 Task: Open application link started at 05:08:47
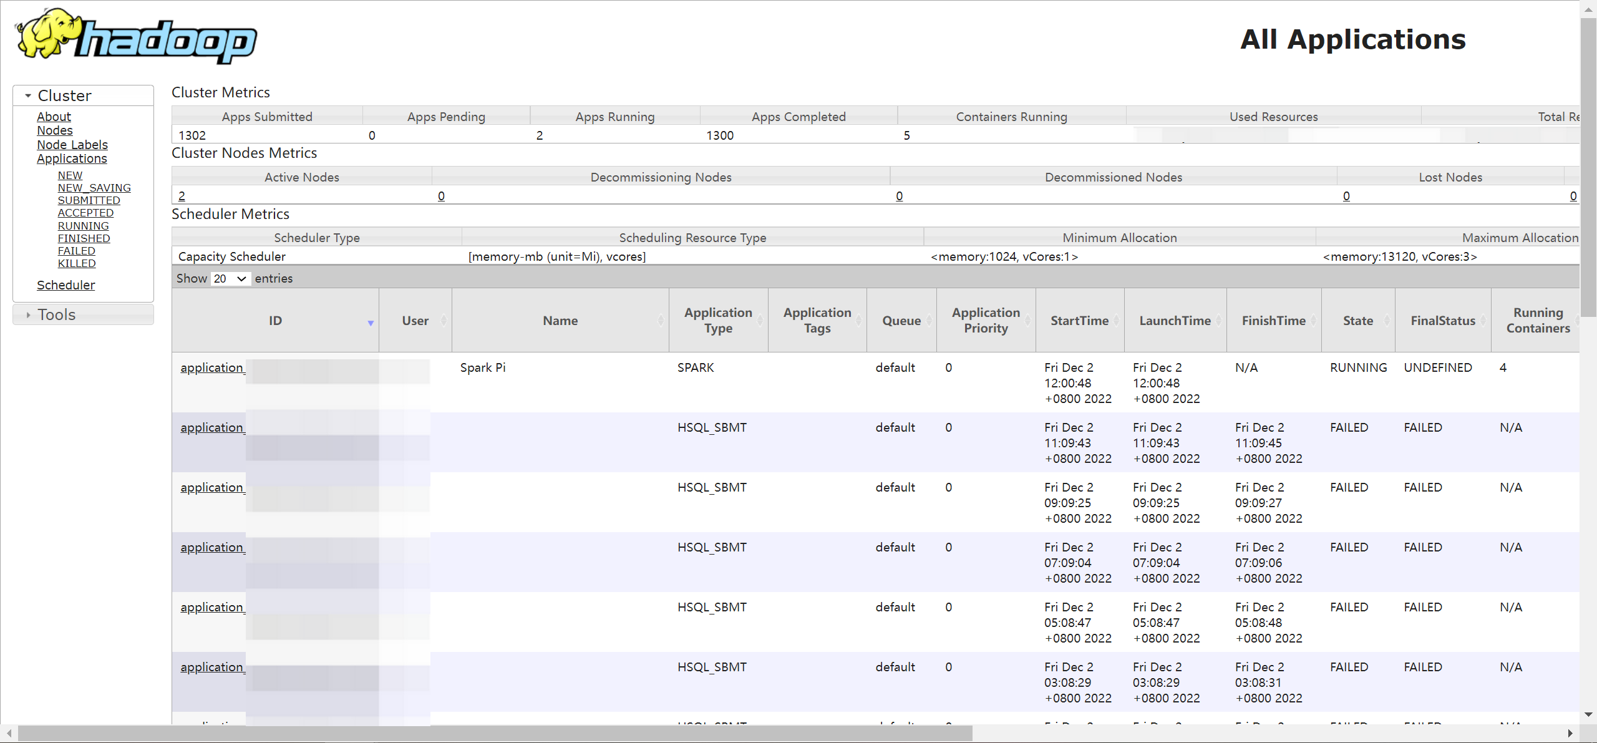[213, 608]
